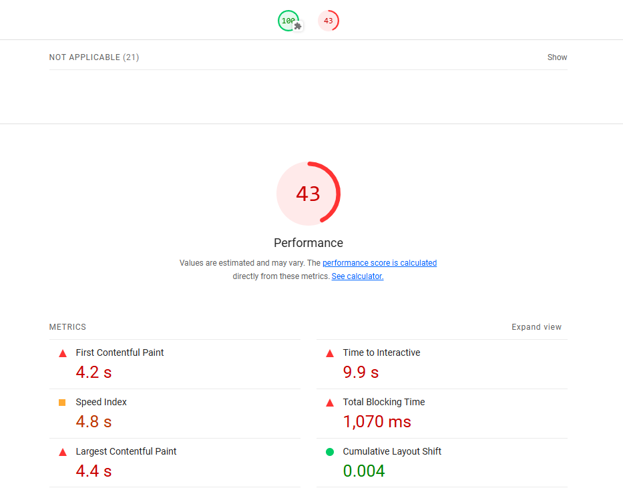Select the Cumulative Layout Shift 0.004 value
Image resolution: width=623 pixels, height=488 pixels.
[364, 471]
